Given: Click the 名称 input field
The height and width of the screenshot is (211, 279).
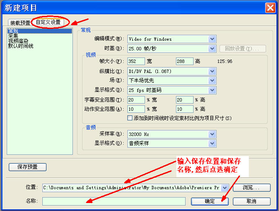Looking at the screenshot, I should click(114, 201).
